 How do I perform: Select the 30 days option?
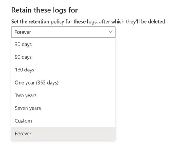pyautogui.click(x=63, y=44)
